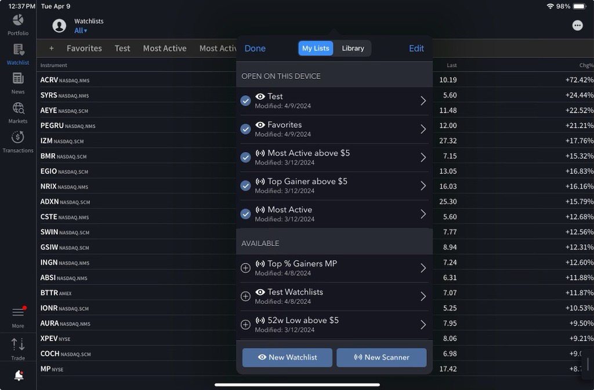Expand Favorites list details chevron

click(423, 129)
